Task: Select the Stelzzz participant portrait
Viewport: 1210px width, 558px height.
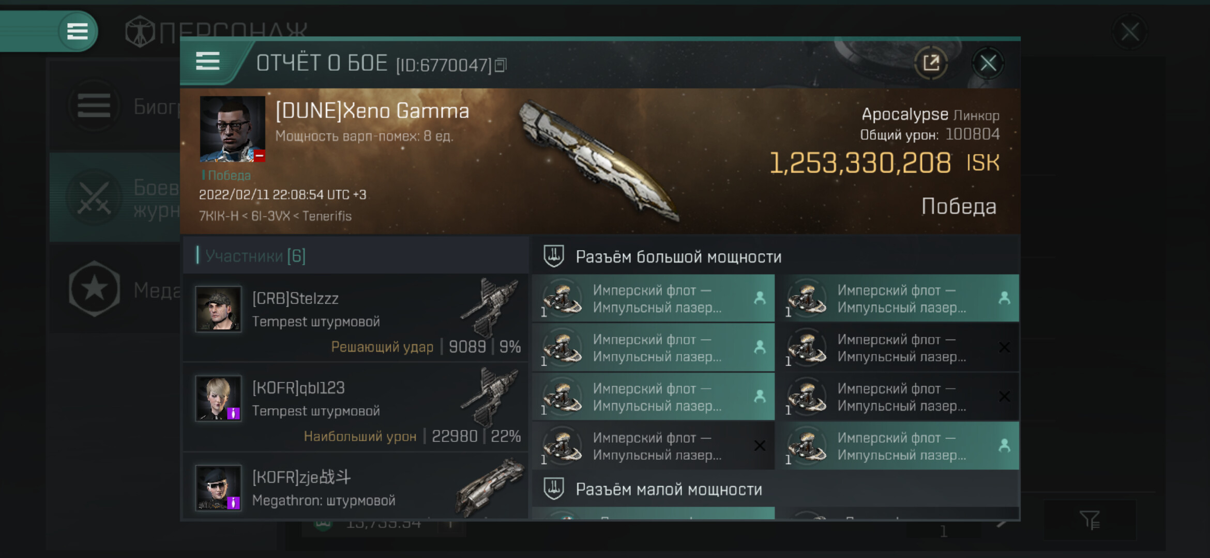Action: [218, 309]
